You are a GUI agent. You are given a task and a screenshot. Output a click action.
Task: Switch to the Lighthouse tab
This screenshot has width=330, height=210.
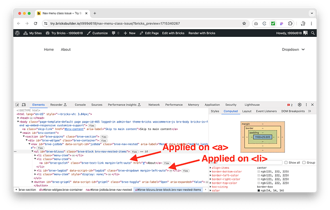(x=252, y=105)
